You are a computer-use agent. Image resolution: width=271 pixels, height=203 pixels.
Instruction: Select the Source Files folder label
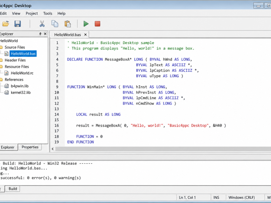click(15, 47)
